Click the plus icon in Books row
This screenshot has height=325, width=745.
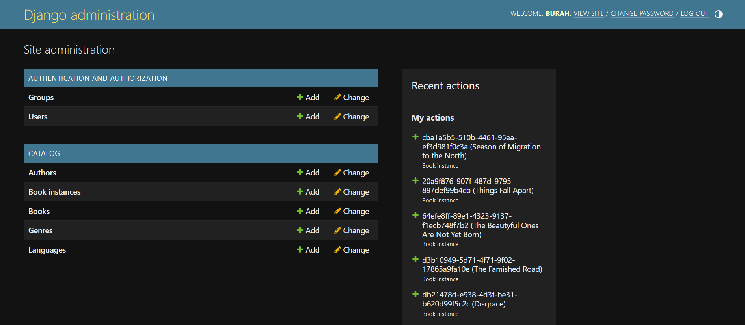pyautogui.click(x=300, y=211)
